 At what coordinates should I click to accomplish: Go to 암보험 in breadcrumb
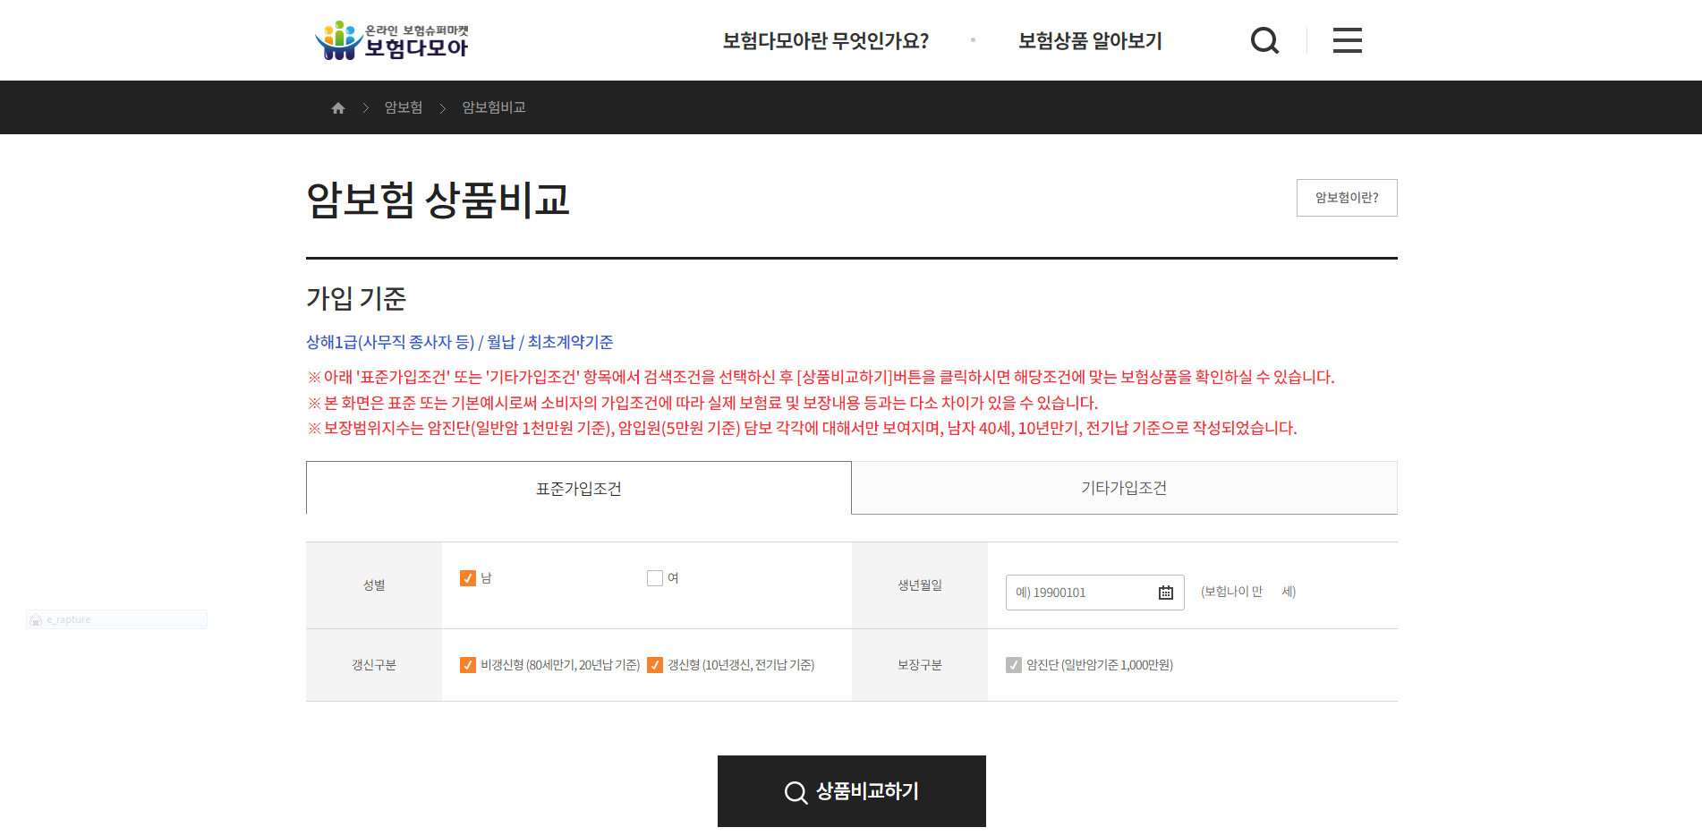[x=403, y=108]
